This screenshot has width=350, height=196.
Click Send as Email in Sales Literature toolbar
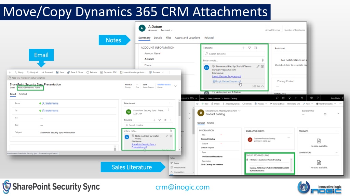pyautogui.click(x=277, y=104)
